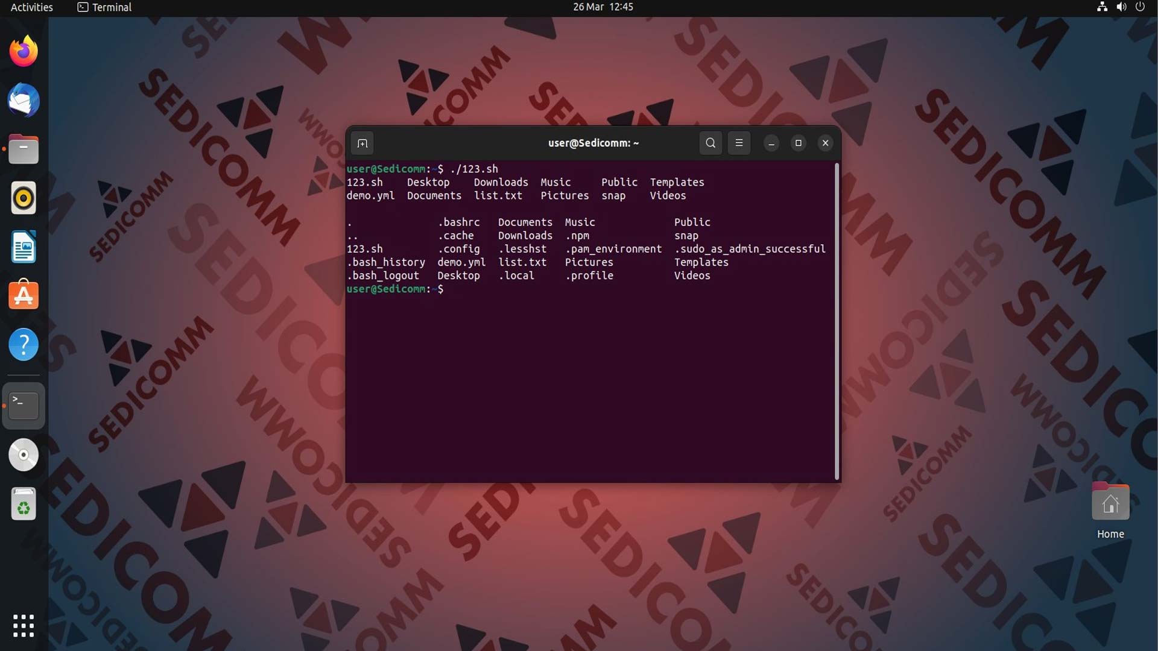Open the Help icon in dock
The width and height of the screenshot is (1158, 651).
click(x=24, y=344)
